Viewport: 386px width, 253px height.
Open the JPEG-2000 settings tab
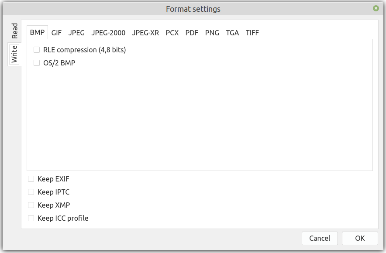(108, 33)
